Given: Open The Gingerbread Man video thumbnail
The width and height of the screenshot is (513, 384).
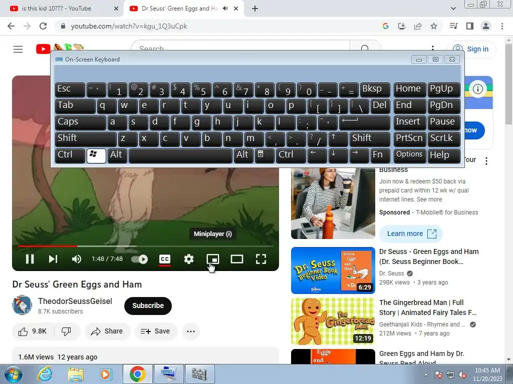Looking at the screenshot, I should [x=333, y=321].
